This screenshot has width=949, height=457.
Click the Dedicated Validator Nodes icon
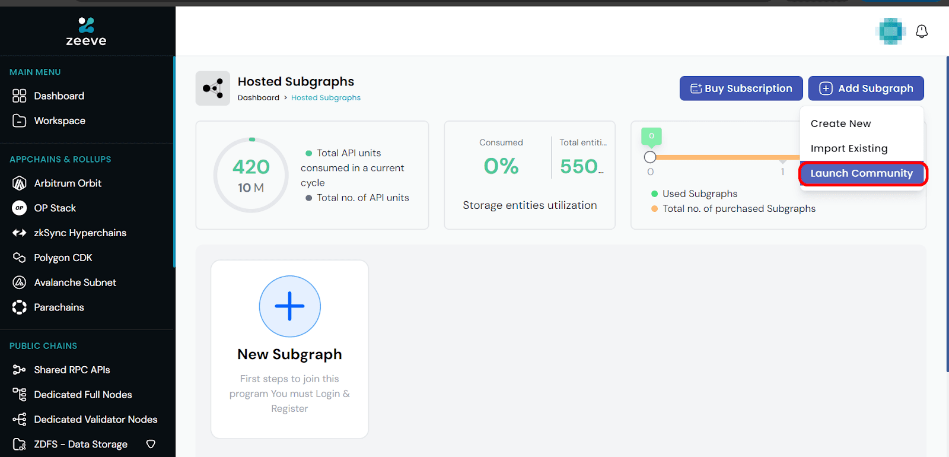pyautogui.click(x=19, y=420)
